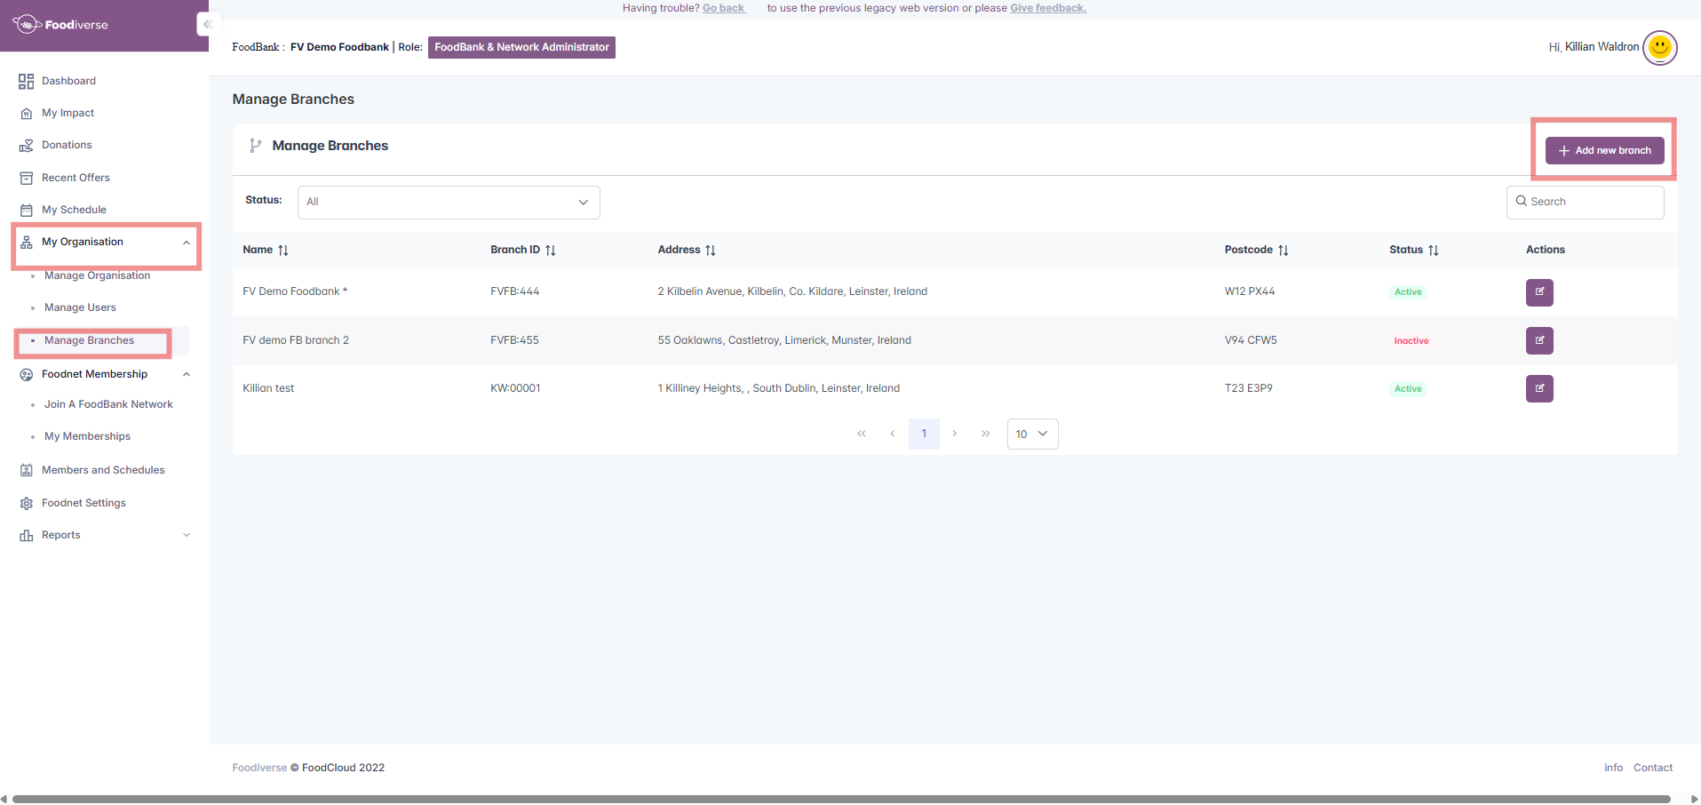Open Dashboard from the sidebar
This screenshot has height=805, width=1701.
(x=68, y=81)
